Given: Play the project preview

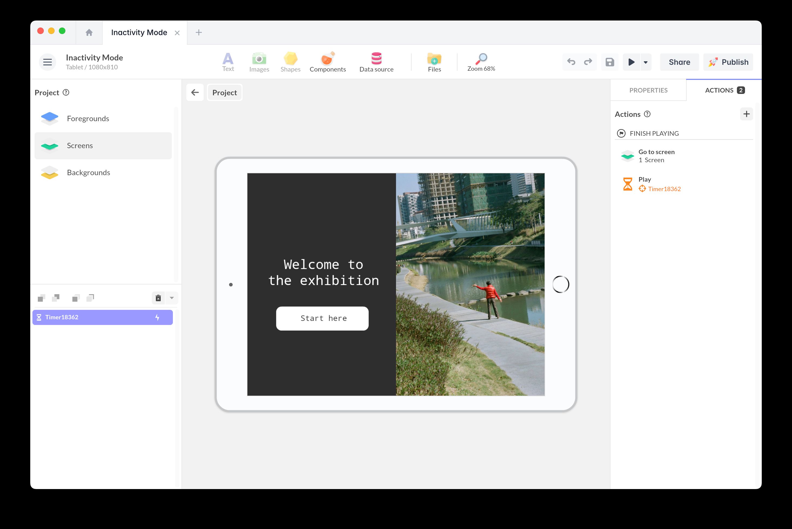Looking at the screenshot, I should [x=631, y=62].
